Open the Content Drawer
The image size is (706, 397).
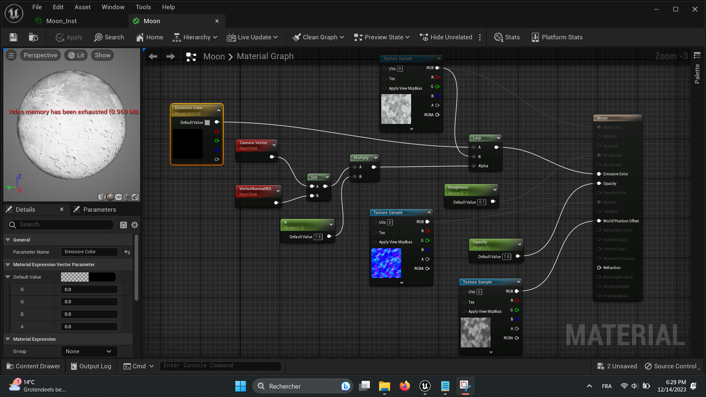tap(33, 366)
